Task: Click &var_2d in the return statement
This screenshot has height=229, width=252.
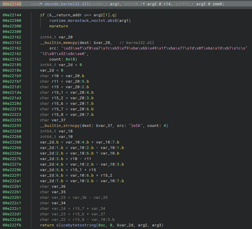Action: [x=125, y=225]
